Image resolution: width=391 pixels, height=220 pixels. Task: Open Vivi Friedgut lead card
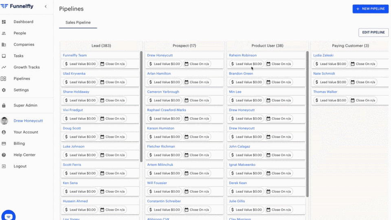pos(73,110)
